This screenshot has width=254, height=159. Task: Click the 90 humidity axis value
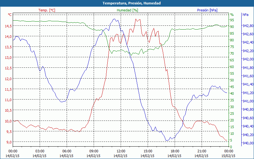(232, 27)
